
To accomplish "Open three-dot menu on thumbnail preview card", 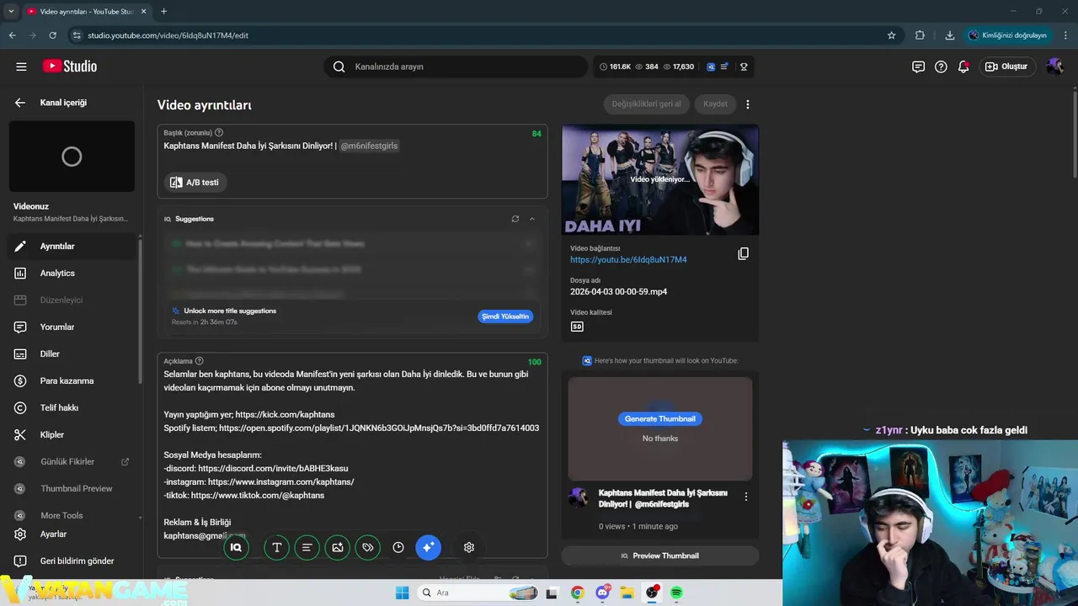I will click(745, 497).
